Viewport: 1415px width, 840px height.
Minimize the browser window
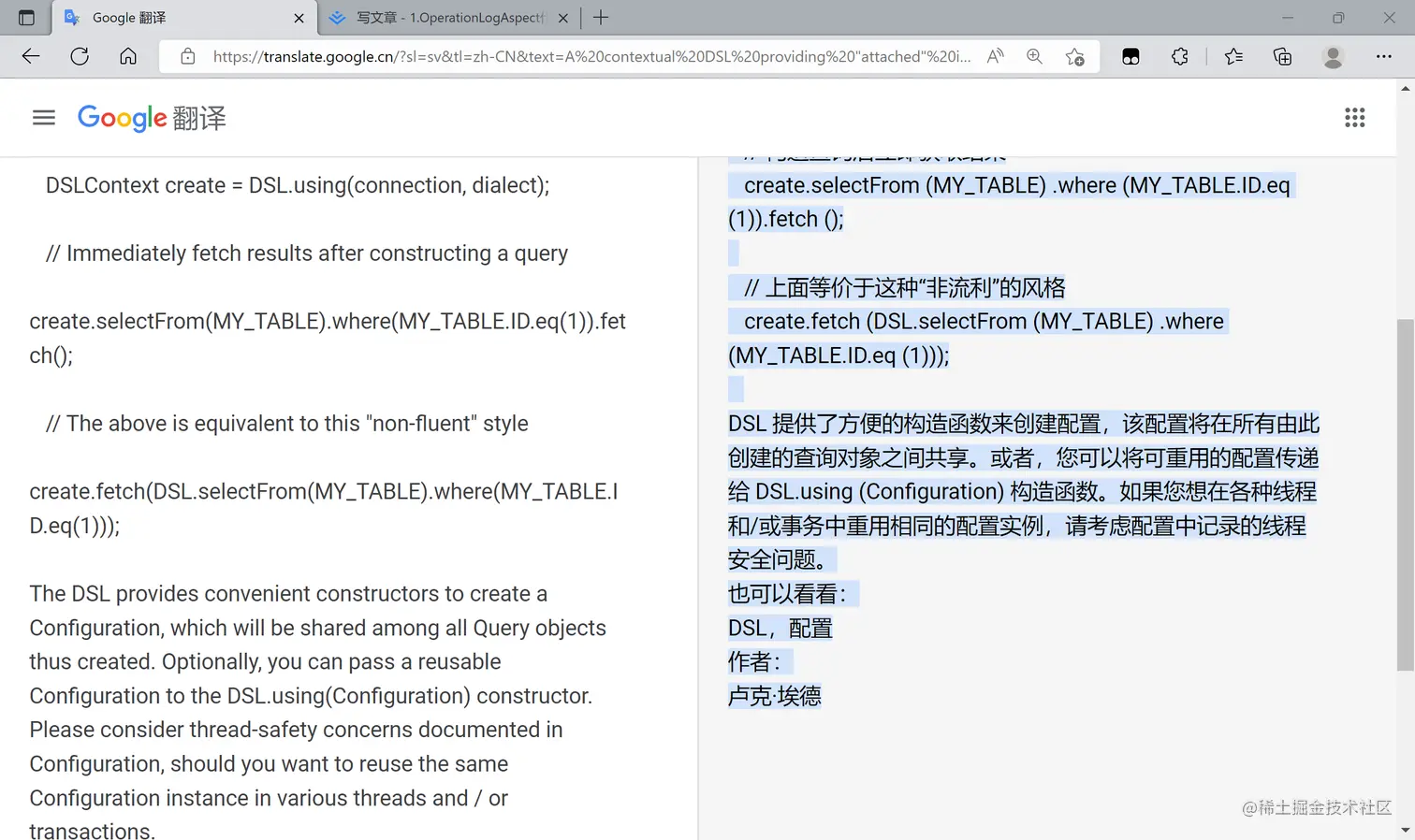click(x=1288, y=18)
